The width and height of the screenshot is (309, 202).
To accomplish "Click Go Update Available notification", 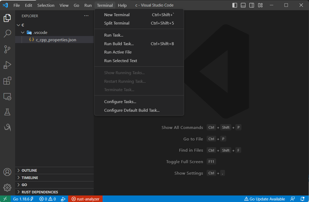I will pos(265,199).
